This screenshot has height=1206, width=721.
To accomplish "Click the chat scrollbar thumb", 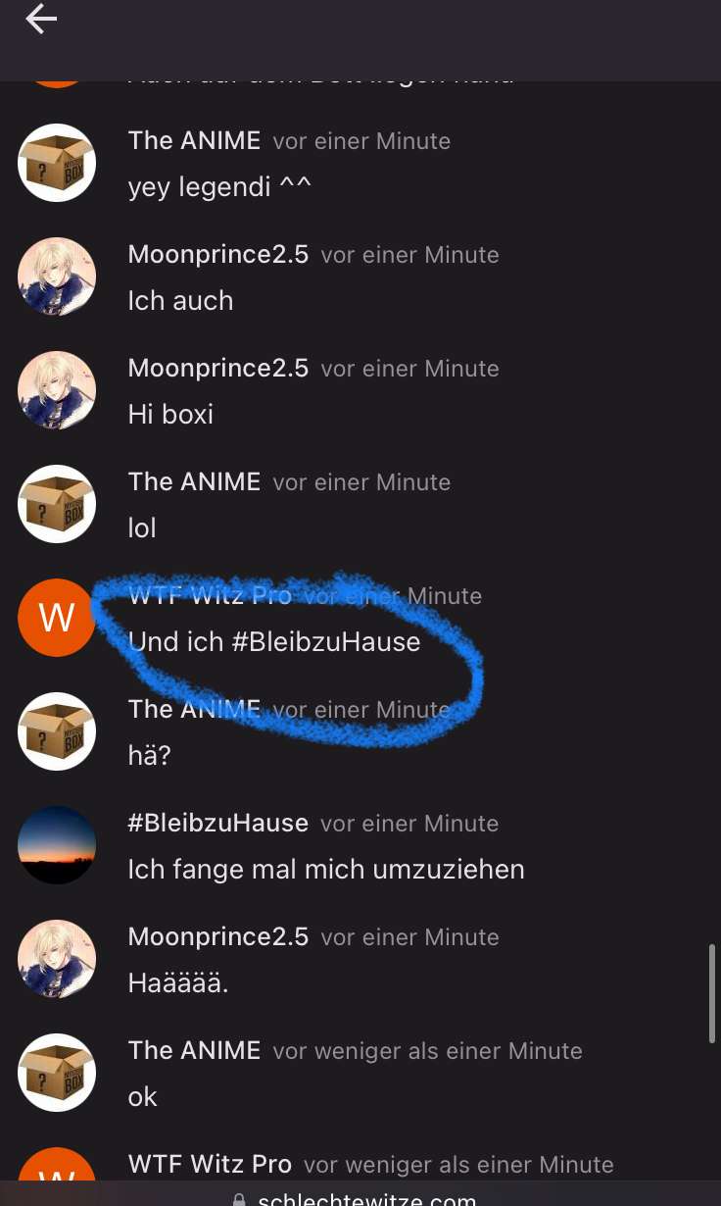I will point(712,993).
